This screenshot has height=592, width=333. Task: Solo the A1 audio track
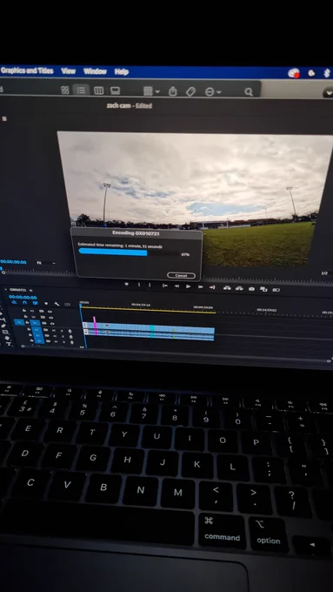coord(62,330)
